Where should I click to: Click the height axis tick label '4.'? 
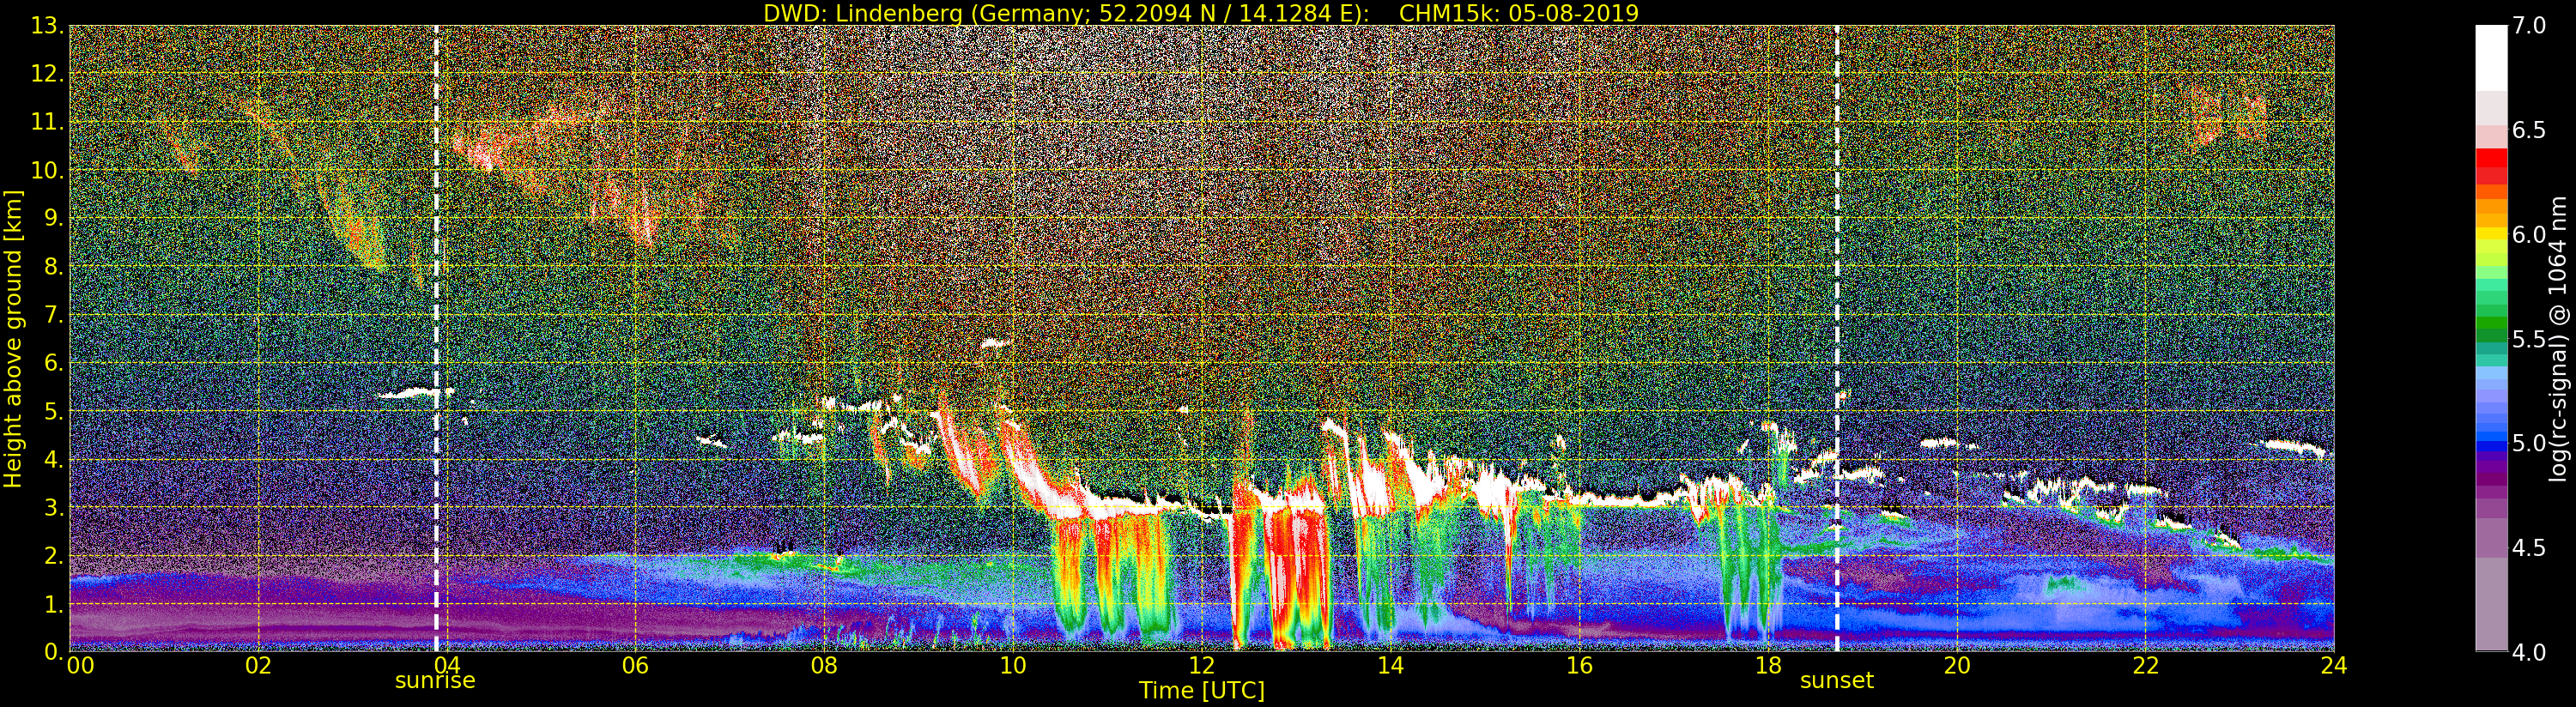[54, 459]
